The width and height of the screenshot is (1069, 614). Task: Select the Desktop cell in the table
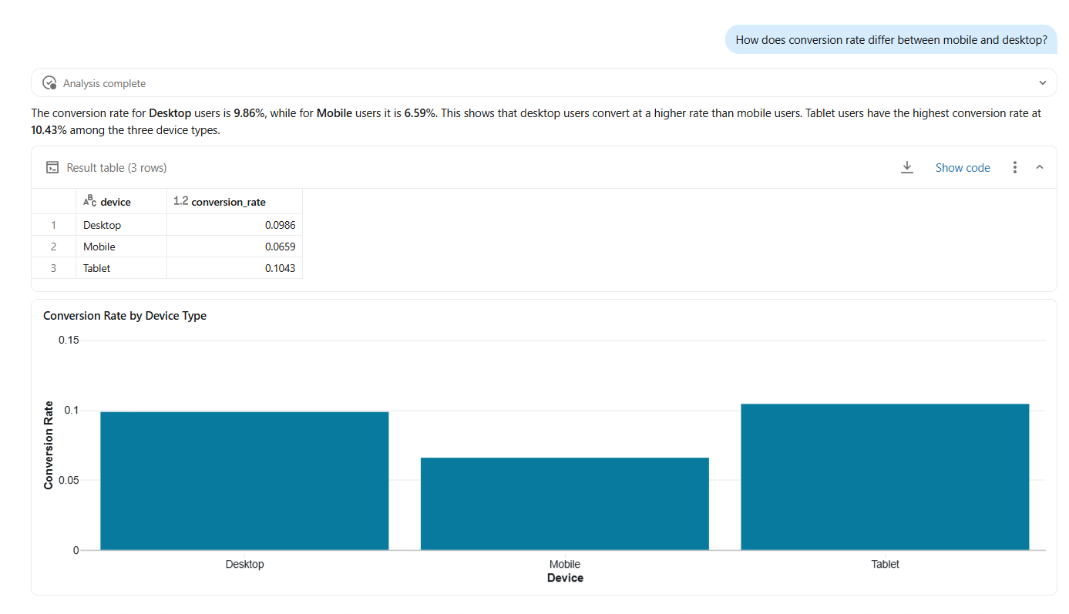(x=121, y=225)
